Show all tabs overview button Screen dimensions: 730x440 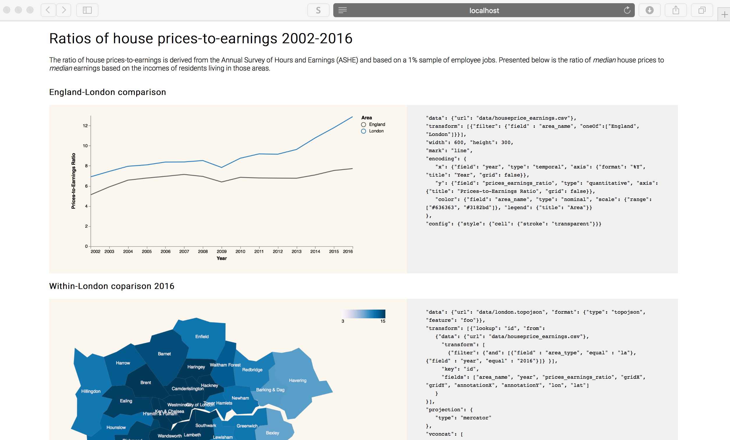(702, 10)
